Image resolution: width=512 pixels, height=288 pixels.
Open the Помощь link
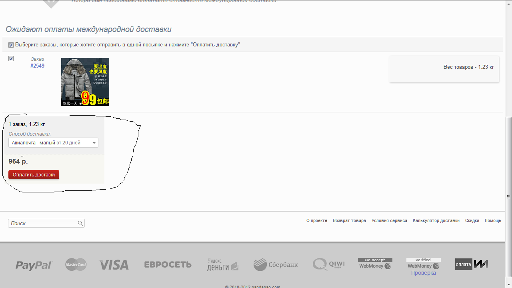pyautogui.click(x=493, y=220)
